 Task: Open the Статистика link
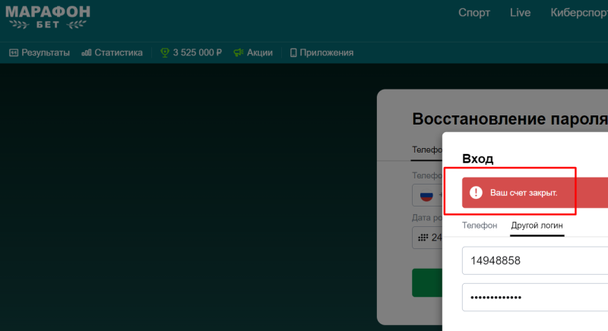pyautogui.click(x=119, y=53)
